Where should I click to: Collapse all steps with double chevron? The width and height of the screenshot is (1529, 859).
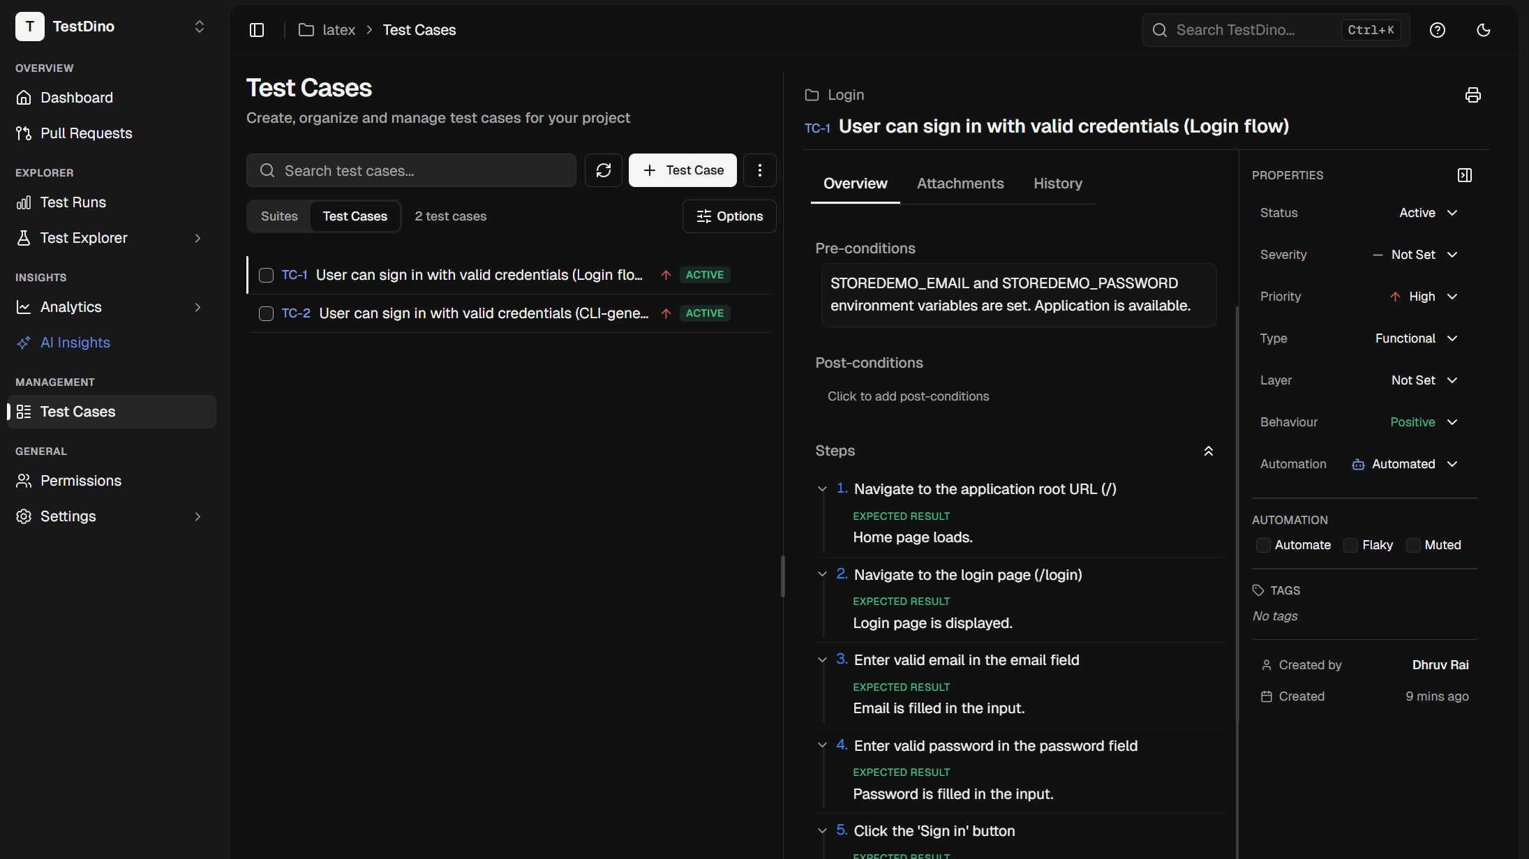(x=1208, y=451)
